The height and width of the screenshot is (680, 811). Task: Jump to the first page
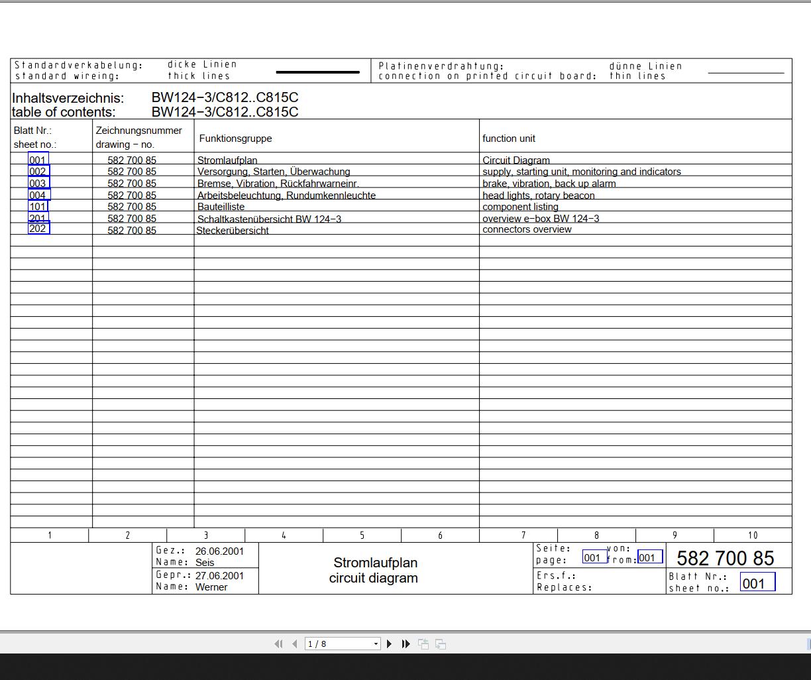pos(278,644)
